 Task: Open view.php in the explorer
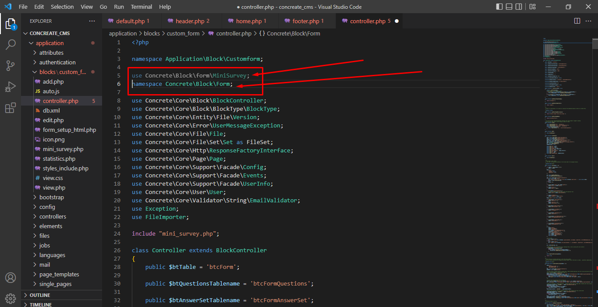[x=62, y=187]
